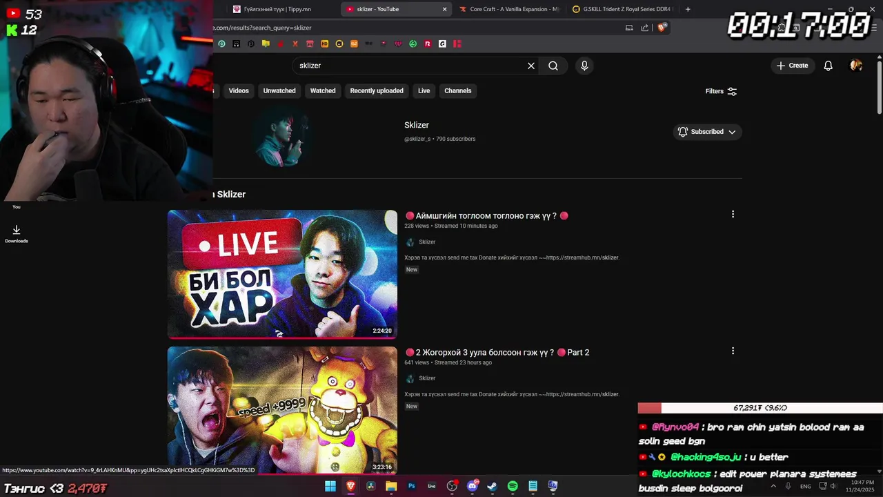The image size is (883, 497).
Task: Select the Channels filter chip
Action: [x=458, y=90]
